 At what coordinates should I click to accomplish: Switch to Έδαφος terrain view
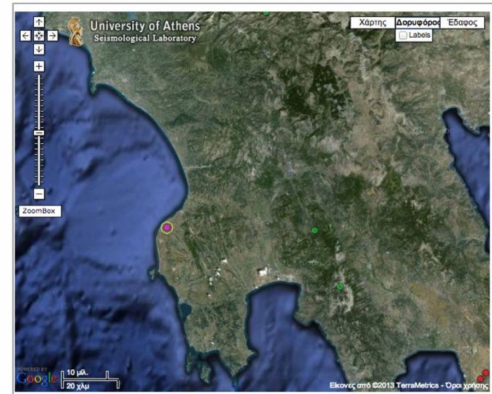pos(462,22)
